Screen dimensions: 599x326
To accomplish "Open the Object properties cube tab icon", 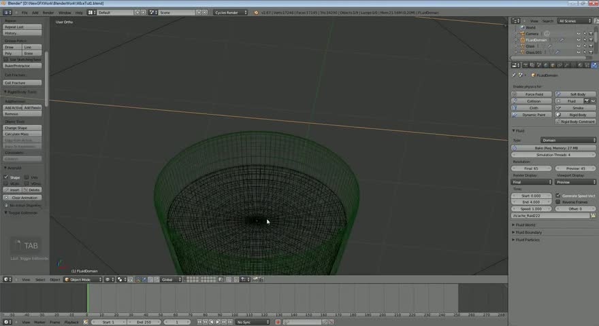I will pyautogui.click(x=553, y=65).
